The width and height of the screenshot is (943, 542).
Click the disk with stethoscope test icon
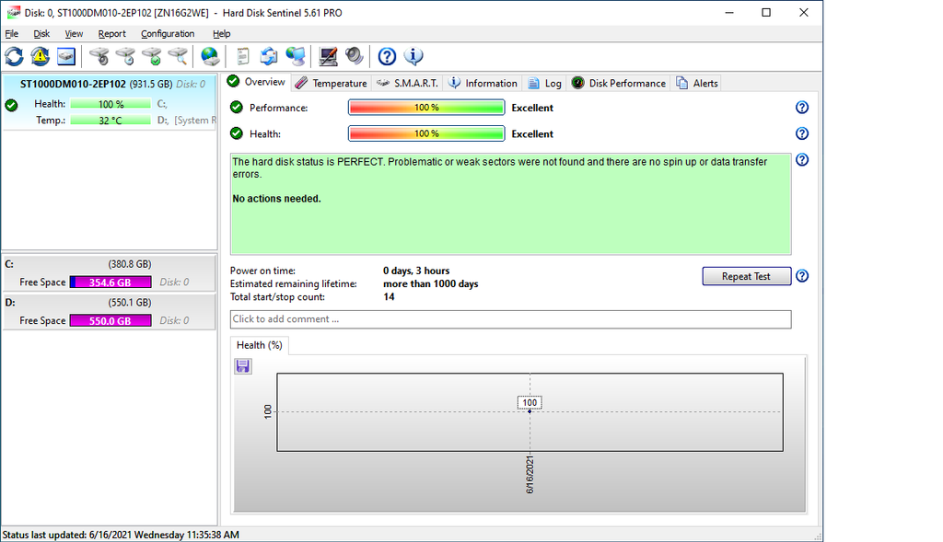[x=99, y=56]
